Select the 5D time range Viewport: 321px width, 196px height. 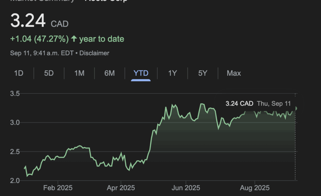tap(49, 73)
